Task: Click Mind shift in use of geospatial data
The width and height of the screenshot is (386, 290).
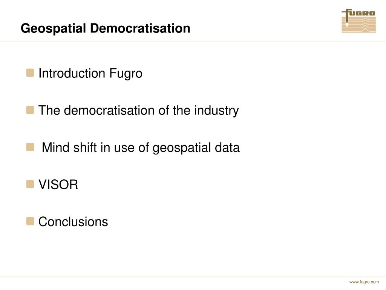Action: 141,148
